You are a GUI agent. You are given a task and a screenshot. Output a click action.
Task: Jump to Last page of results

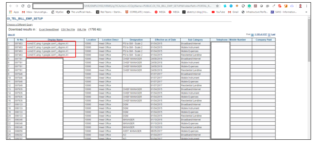pyautogui.click(x=274, y=34)
